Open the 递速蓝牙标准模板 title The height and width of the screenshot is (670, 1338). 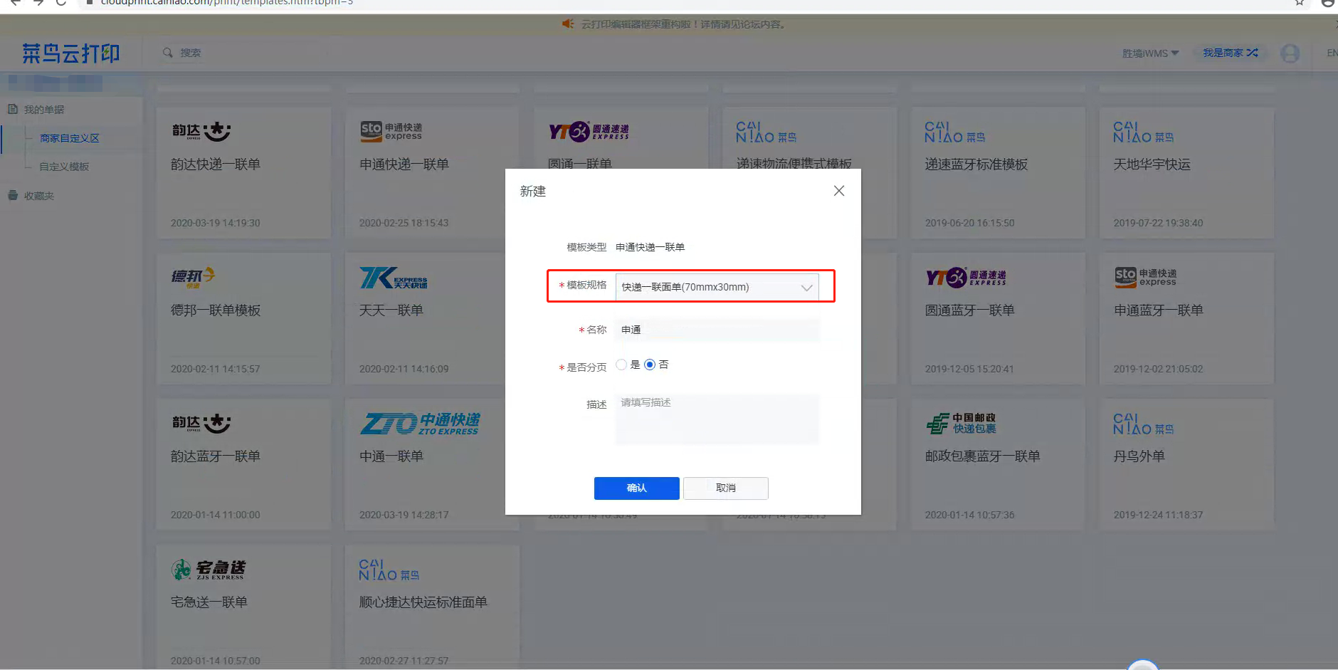[976, 164]
